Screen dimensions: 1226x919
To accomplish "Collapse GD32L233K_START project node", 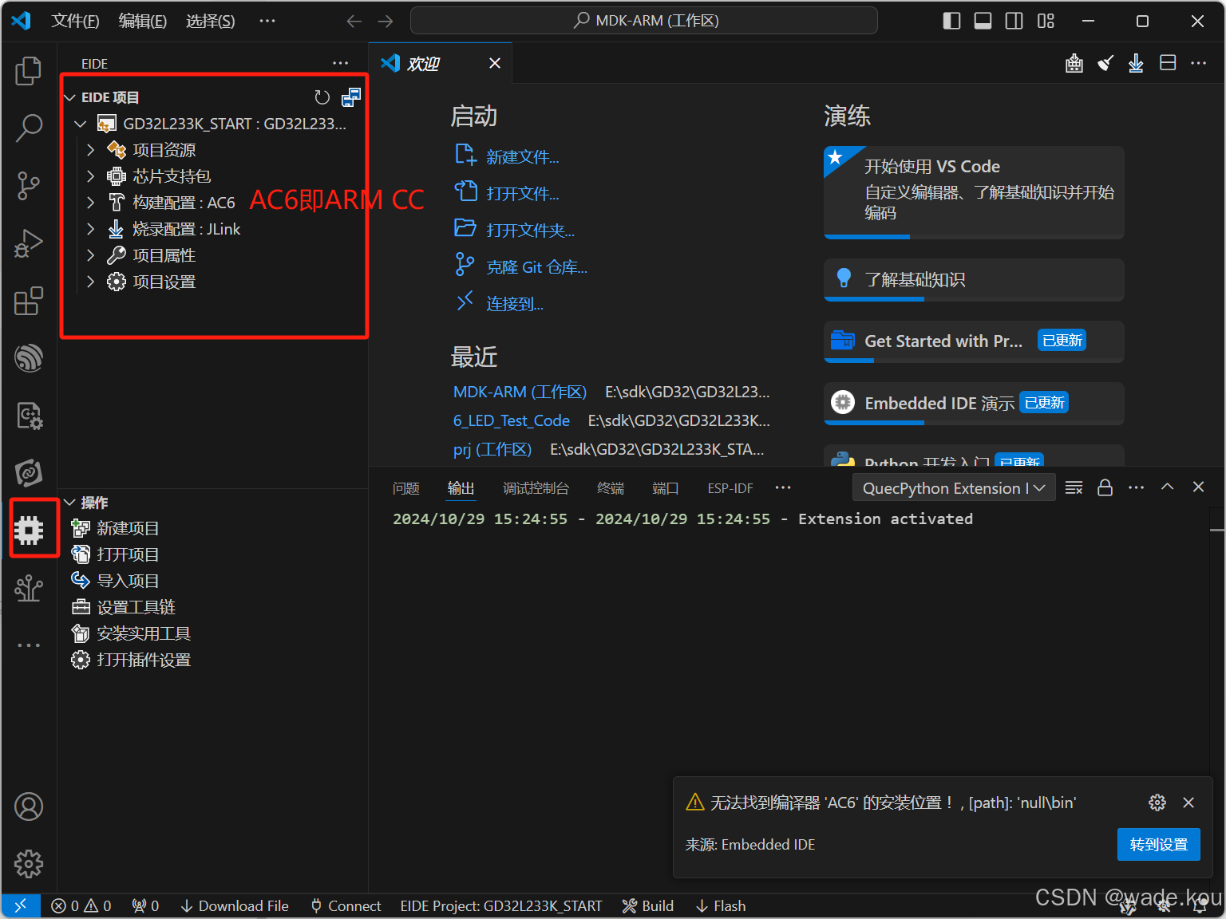I will tap(80, 124).
